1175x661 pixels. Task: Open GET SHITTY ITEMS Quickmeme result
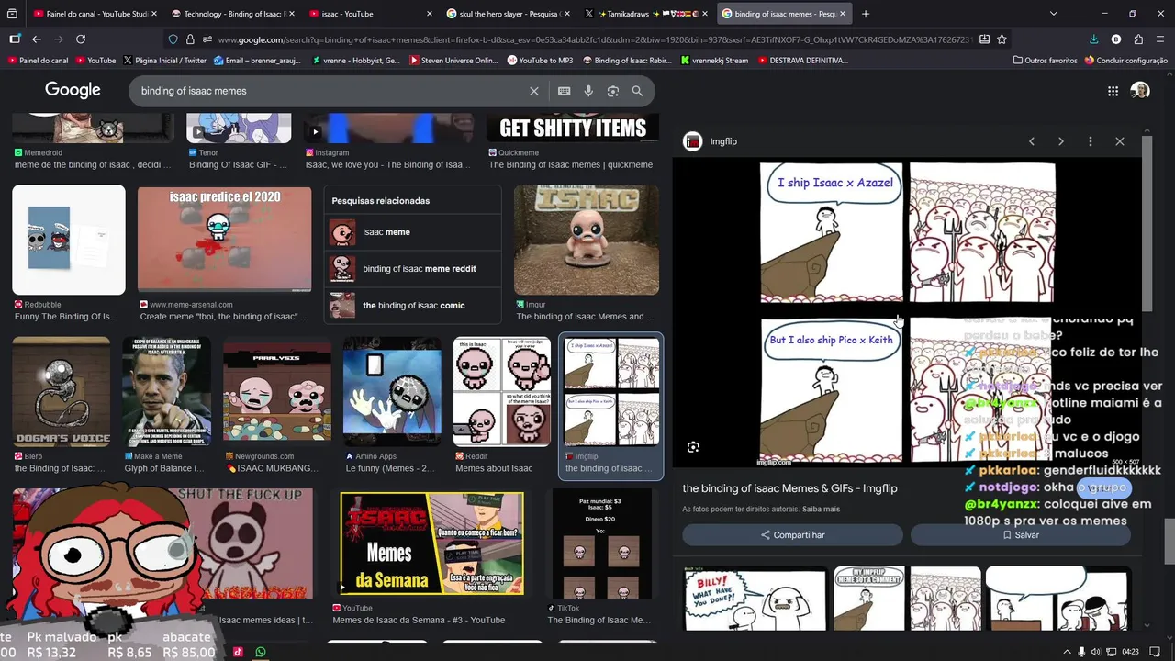pos(573,128)
